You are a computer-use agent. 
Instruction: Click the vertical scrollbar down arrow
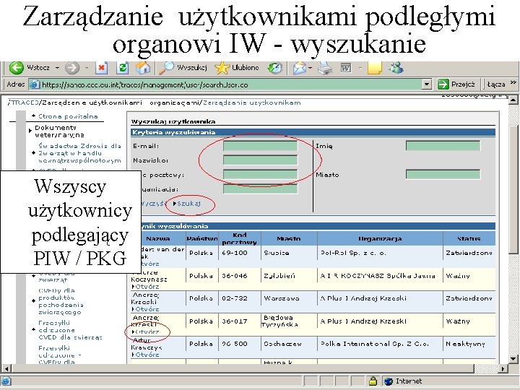513,358
